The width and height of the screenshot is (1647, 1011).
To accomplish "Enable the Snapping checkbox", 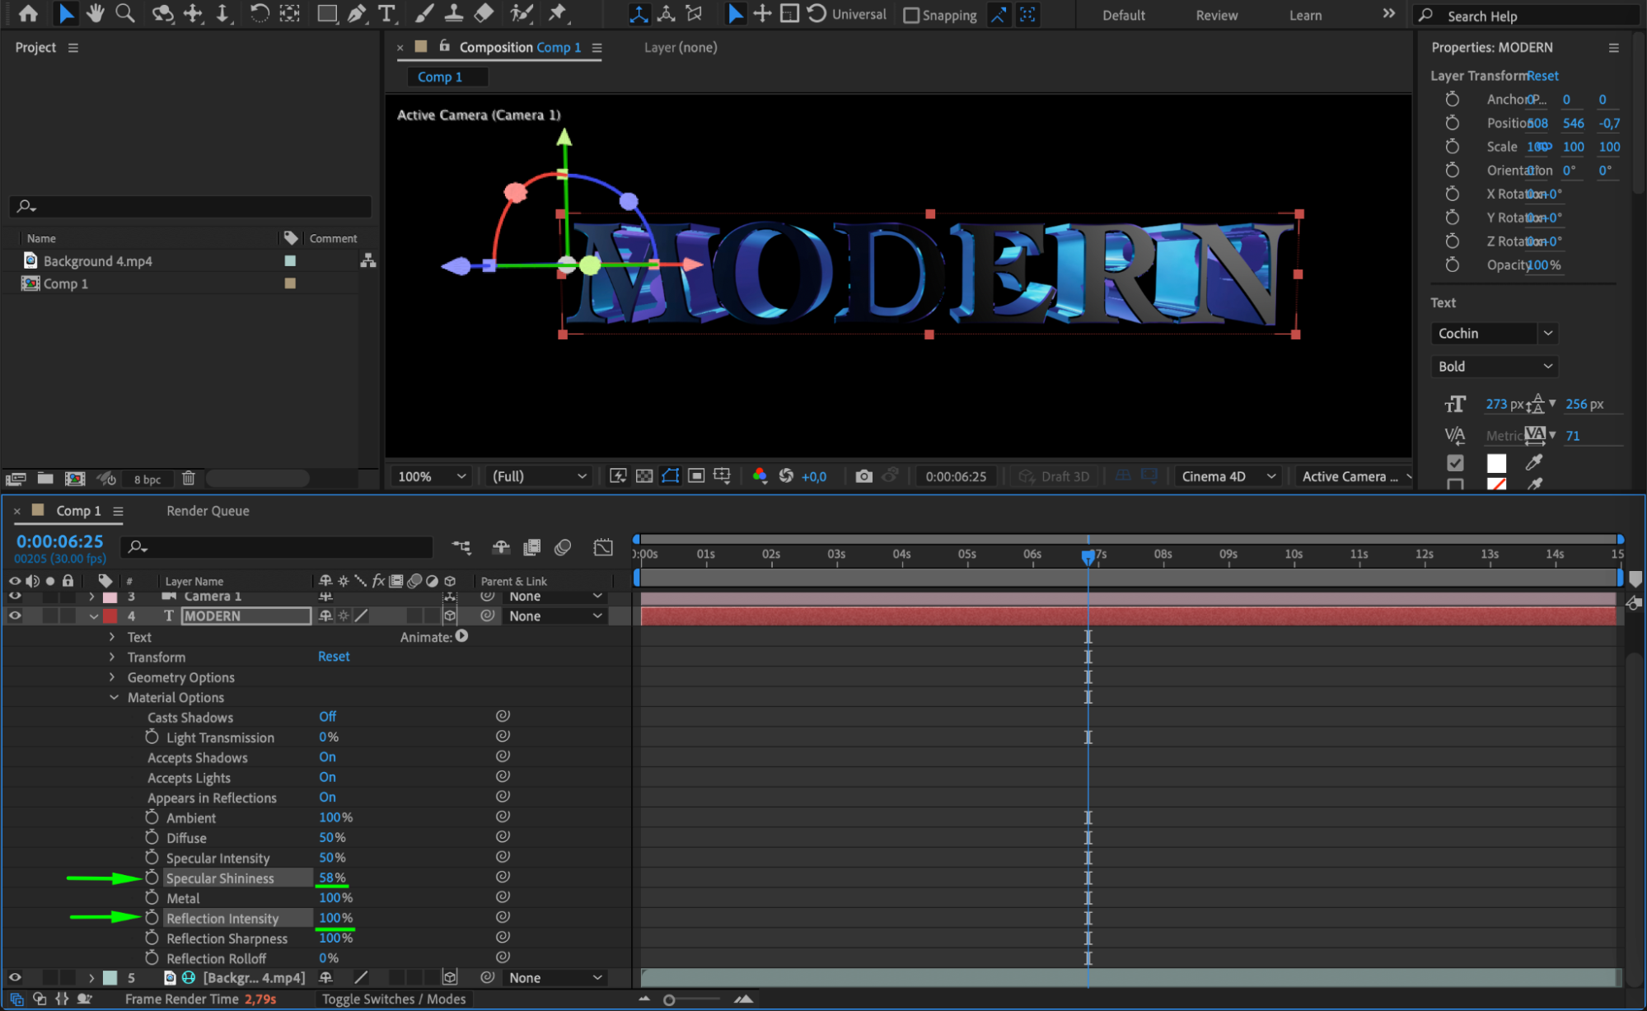I will [x=911, y=15].
